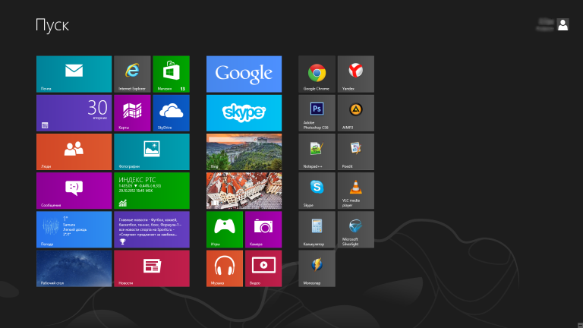This screenshot has height=328, width=583.
Task: Open the Камера camera tile
Action: (263, 229)
